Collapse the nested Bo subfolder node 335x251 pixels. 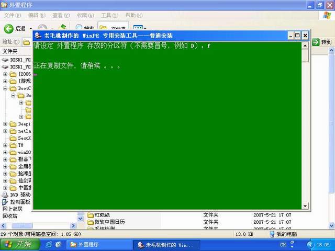coord(13,95)
